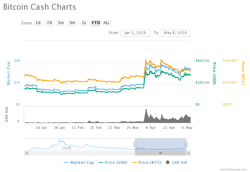250x172 pixels.
Task: Click the scrollbar track left of thumb
Action: click(x=82, y=153)
